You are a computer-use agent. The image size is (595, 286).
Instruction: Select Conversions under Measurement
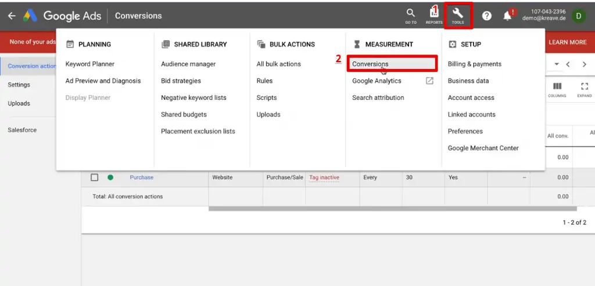pyautogui.click(x=392, y=64)
